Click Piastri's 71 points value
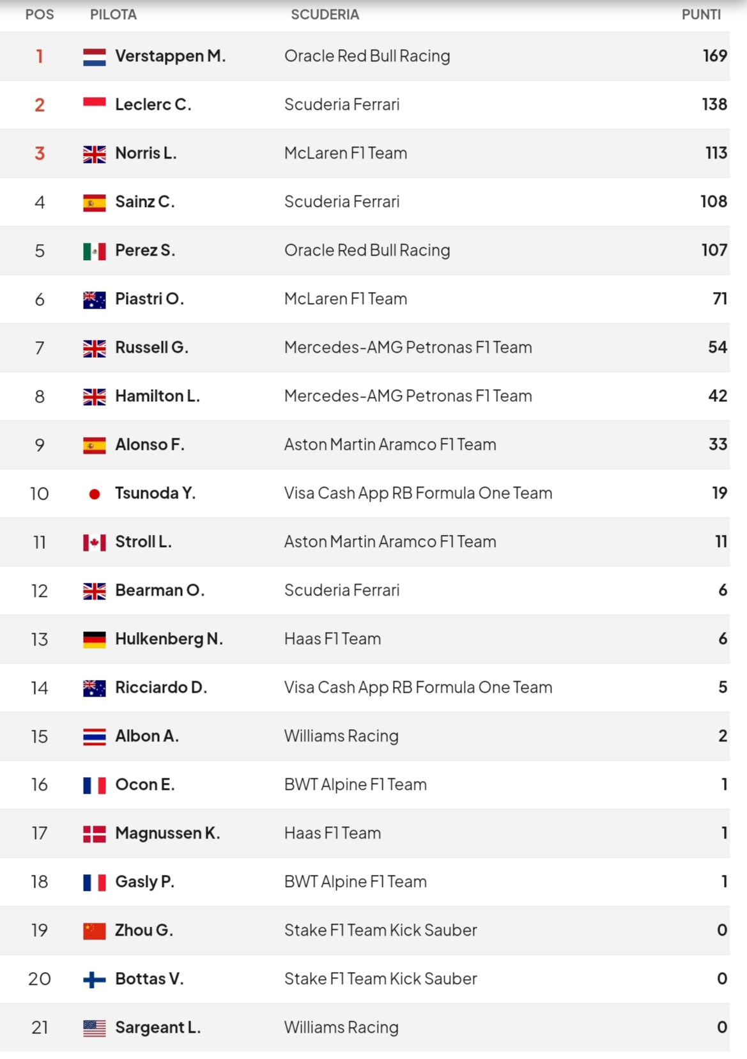This screenshot has width=747, height=1059. [x=720, y=299]
